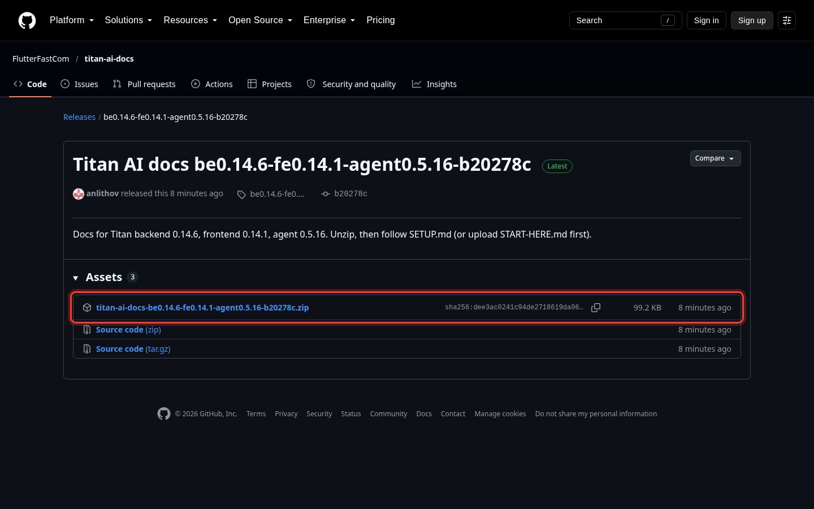This screenshot has width=814, height=509.
Task: Download titan-ai-docs zip asset
Action: [x=202, y=308]
